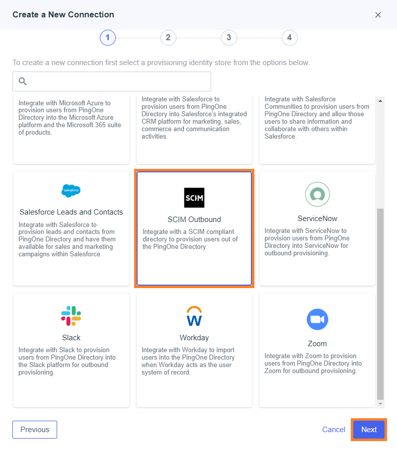The width and height of the screenshot is (397, 451).
Task: Click the Salesforce leads and contacts description
Action: point(67,239)
